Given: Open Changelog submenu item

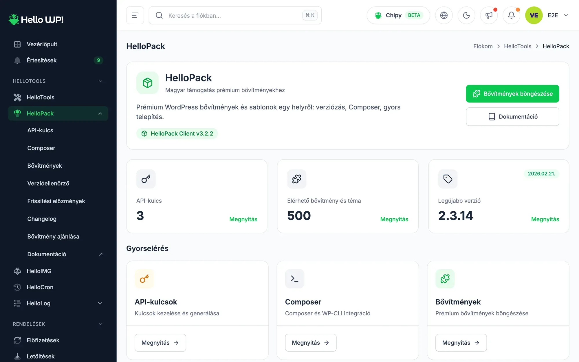Looking at the screenshot, I should pos(42,219).
